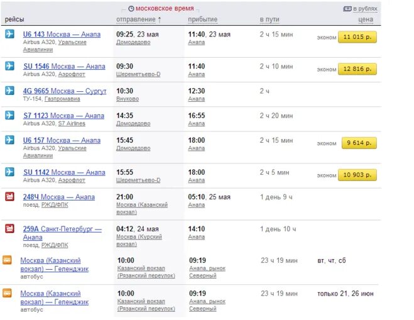414x320 pixels.
Task: Open U6 157 Москва — Анапа flight
Action: 62,140
